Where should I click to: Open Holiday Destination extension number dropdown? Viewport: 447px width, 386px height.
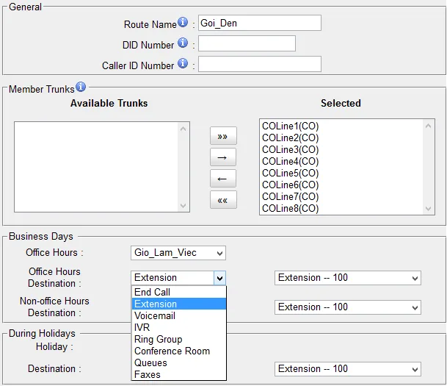point(348,369)
